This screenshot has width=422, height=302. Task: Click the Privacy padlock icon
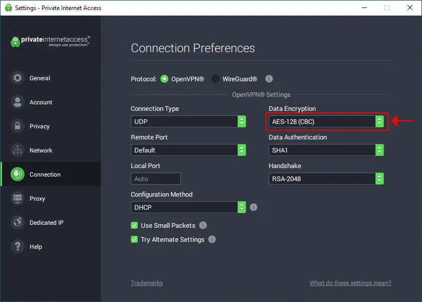18,126
